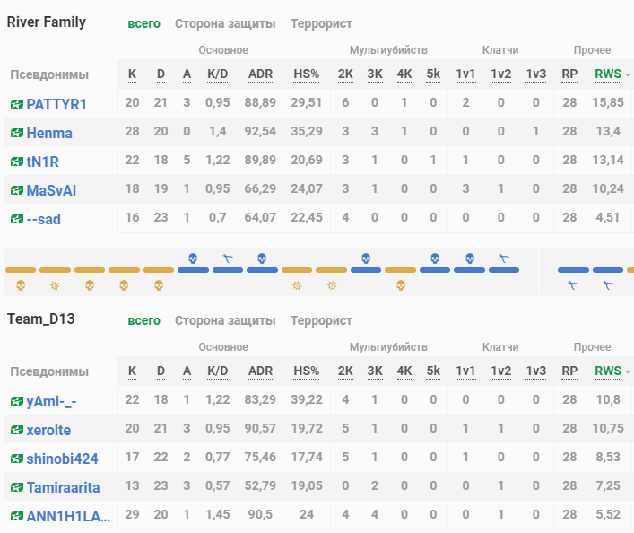Click the first orange round bar in timeline
Screen dimensions: 634x533
(x=21, y=270)
